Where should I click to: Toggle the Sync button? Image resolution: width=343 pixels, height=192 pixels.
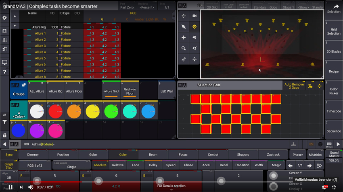(9, 155)
